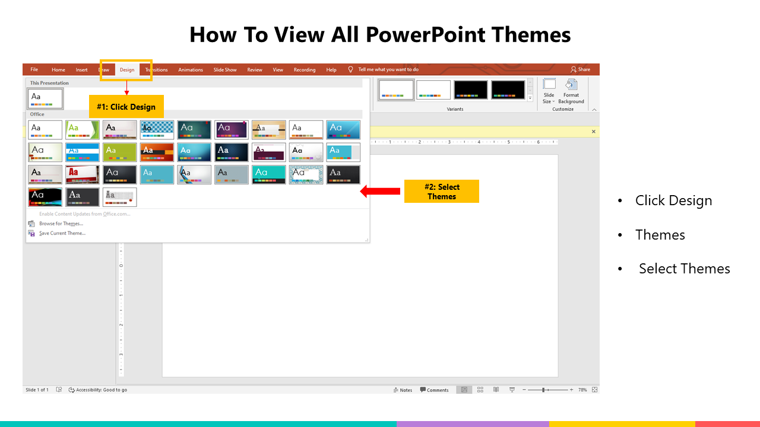Select first black variant thumbnail
The height and width of the screenshot is (427, 760).
(471, 90)
